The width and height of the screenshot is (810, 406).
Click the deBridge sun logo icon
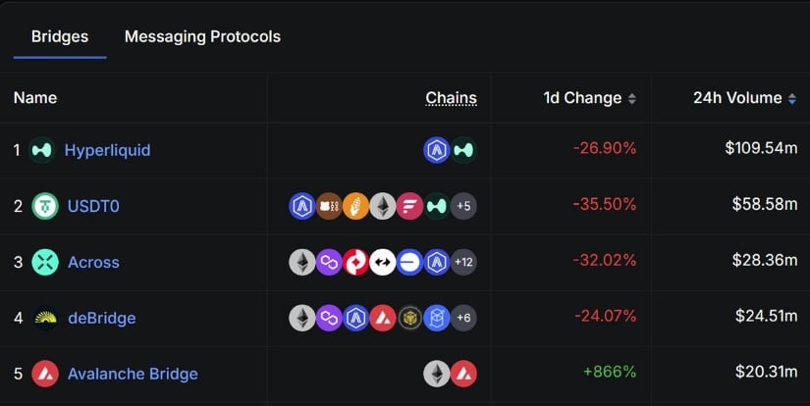[x=45, y=318]
